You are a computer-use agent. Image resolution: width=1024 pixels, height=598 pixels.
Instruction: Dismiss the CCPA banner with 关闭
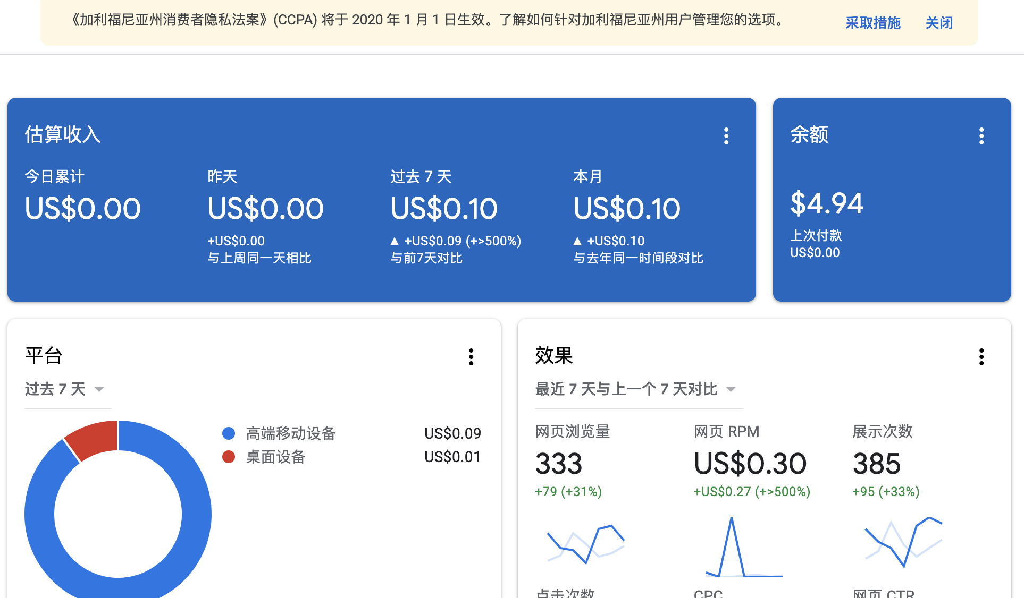939,23
